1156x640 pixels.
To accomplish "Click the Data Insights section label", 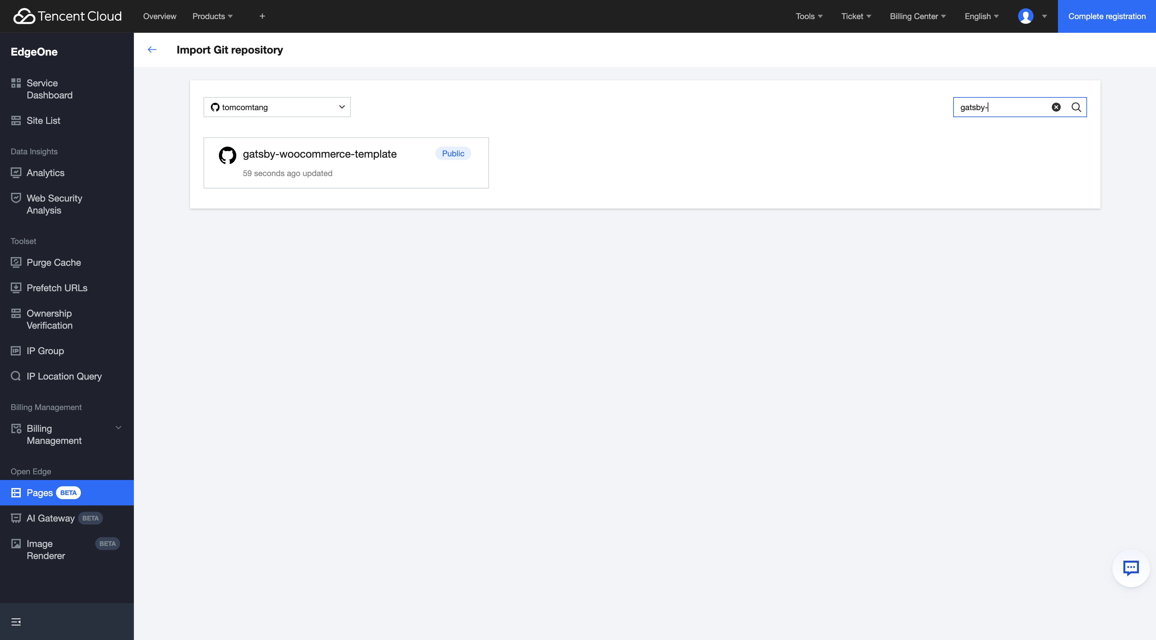I will click(x=34, y=151).
